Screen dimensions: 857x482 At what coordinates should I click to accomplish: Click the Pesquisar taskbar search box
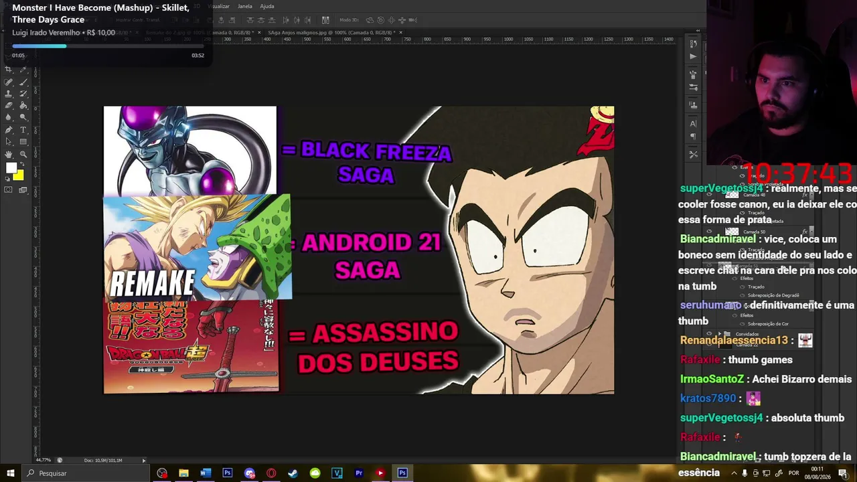[x=87, y=473]
